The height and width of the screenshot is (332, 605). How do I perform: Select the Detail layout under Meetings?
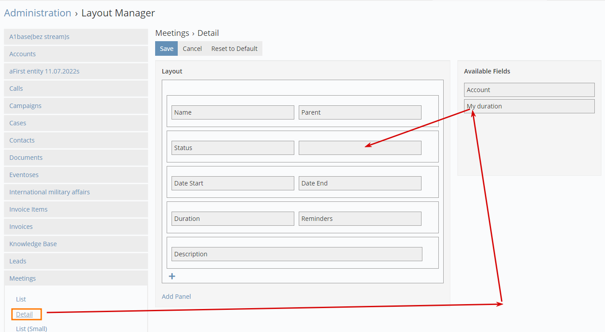[24, 314]
